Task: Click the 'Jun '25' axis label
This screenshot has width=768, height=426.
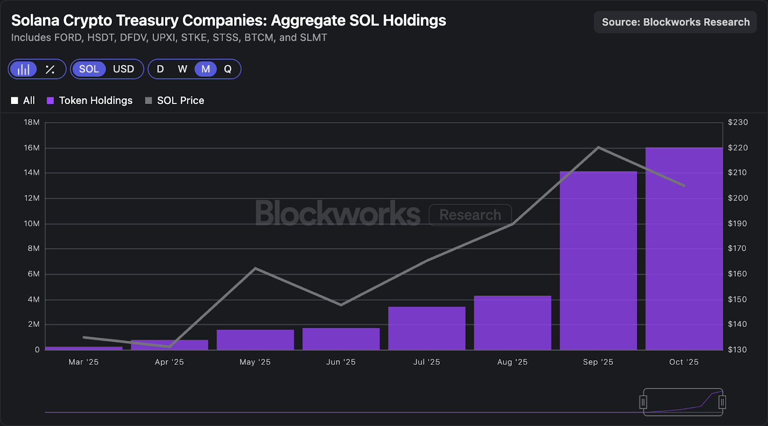Action: click(341, 362)
